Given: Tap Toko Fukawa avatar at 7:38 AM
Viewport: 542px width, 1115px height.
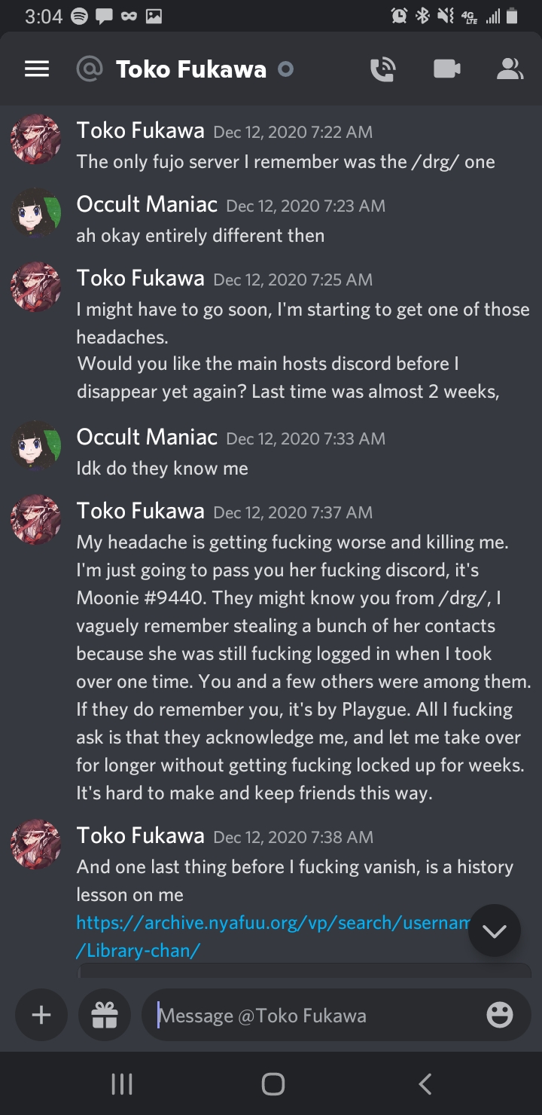Looking at the screenshot, I should click(x=35, y=845).
